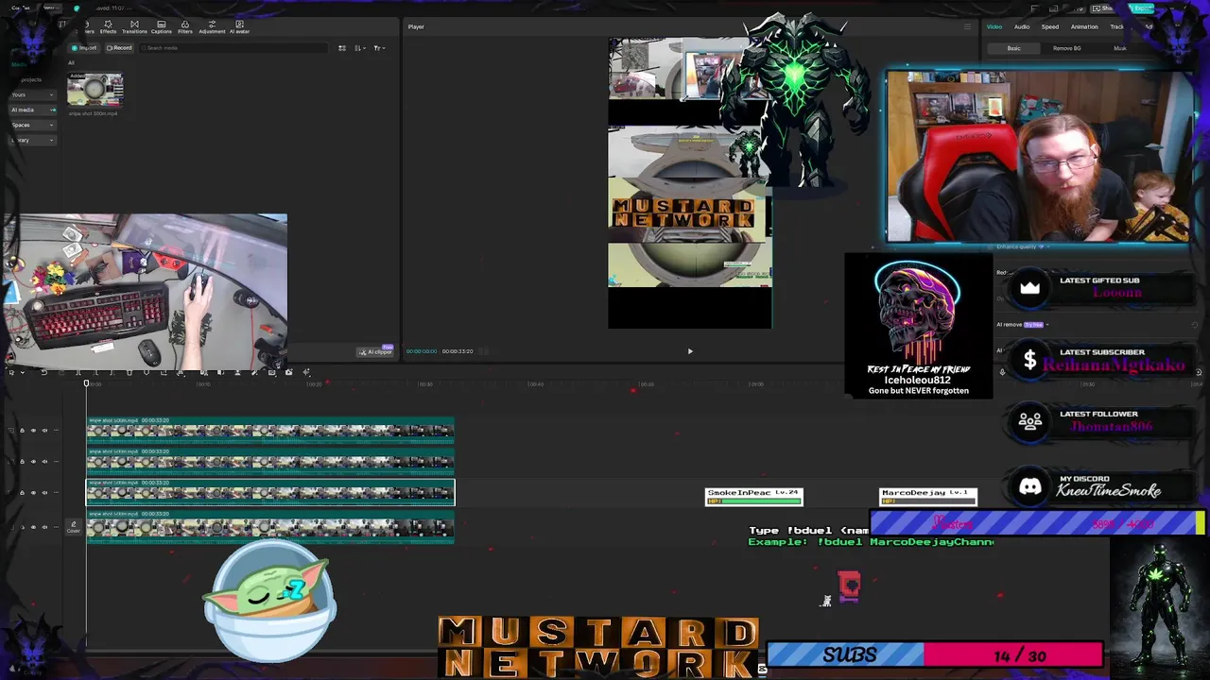Select the snipe shot 500m.mp4 media thumbnail

click(x=95, y=91)
